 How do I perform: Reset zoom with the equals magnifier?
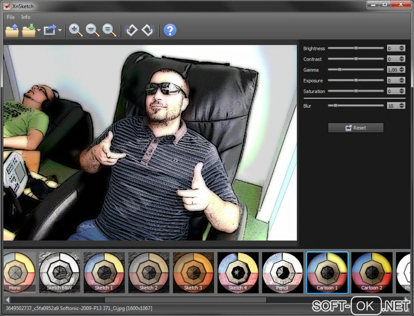point(109,30)
